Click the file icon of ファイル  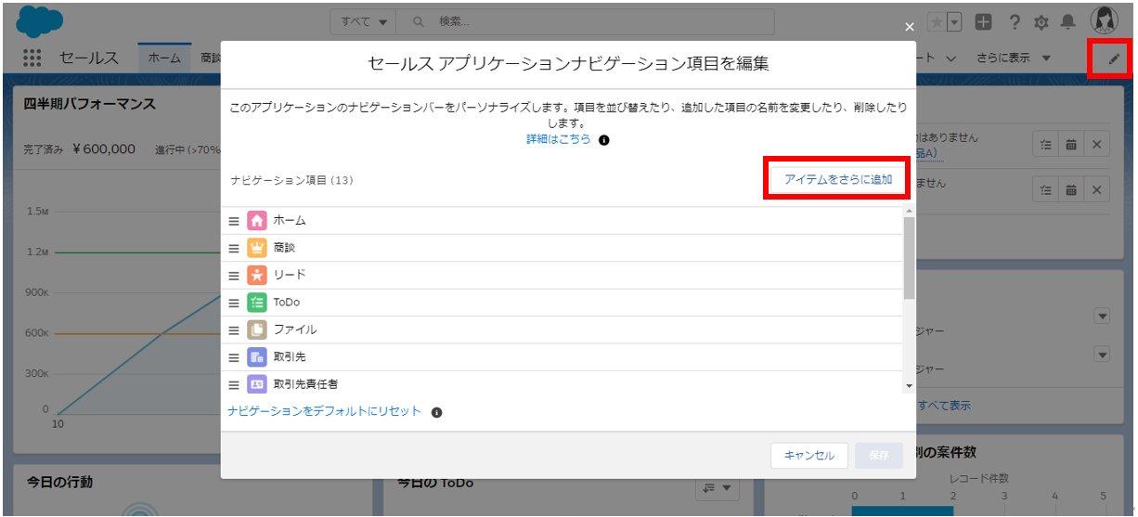pos(257,330)
